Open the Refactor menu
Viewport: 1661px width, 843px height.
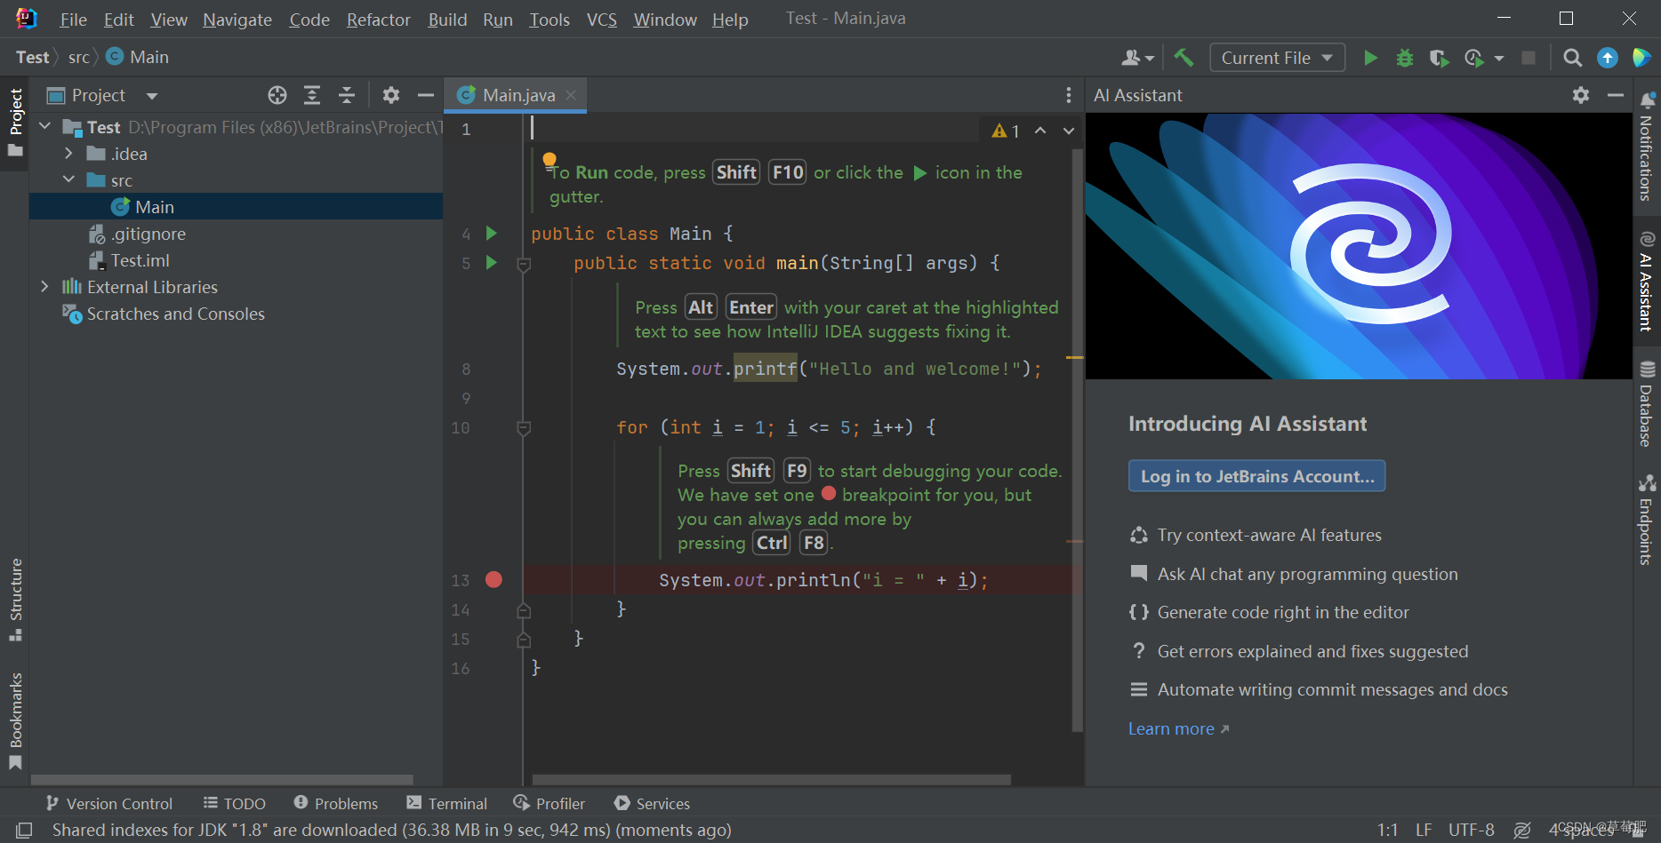378,19
